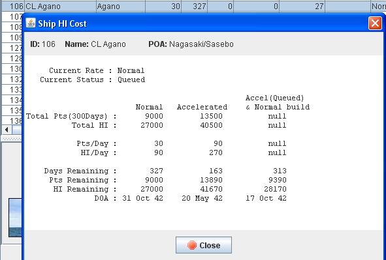This screenshot has width=386, height=260.
Task: Click the 327 days cell in row 106
Action: pyautogui.click(x=195, y=6)
